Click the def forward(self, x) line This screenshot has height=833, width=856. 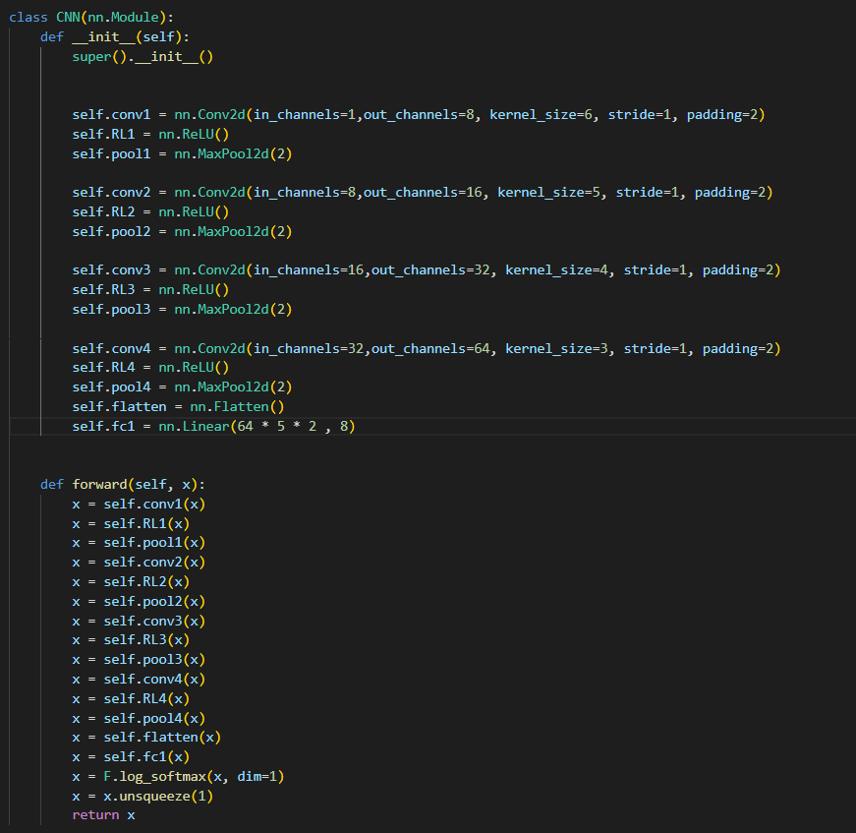click(x=123, y=485)
